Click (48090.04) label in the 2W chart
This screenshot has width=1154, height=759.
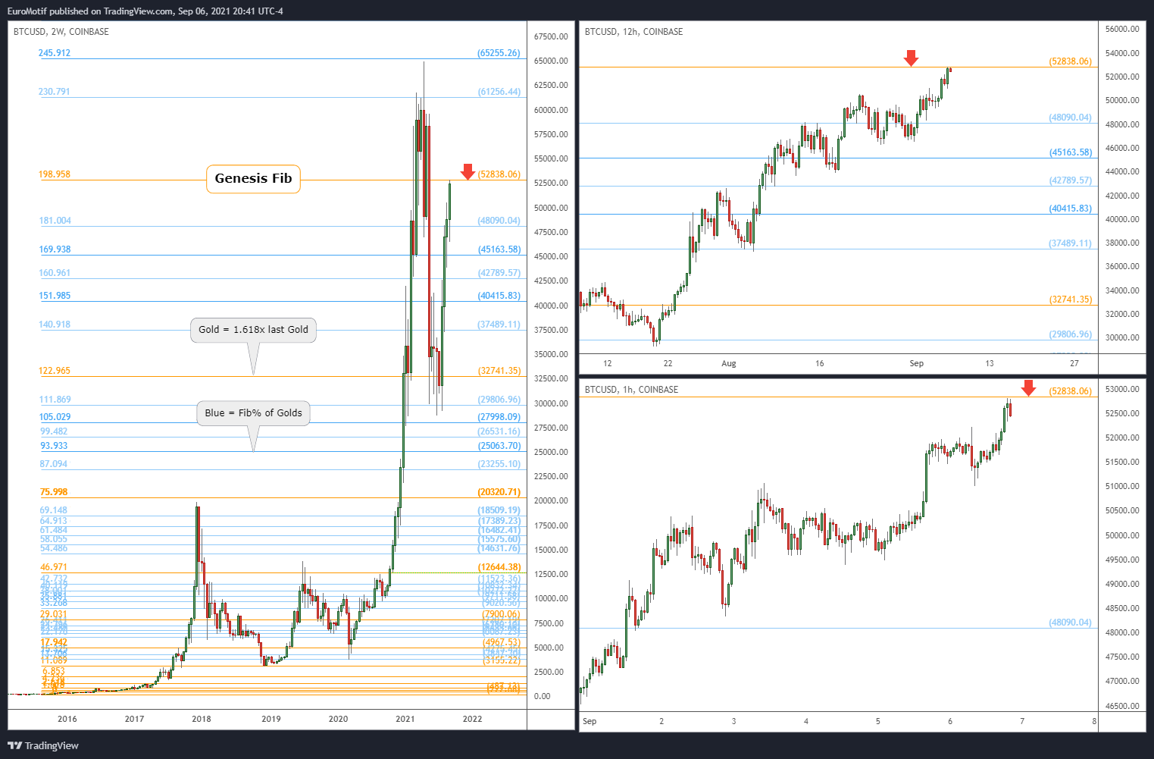(499, 221)
